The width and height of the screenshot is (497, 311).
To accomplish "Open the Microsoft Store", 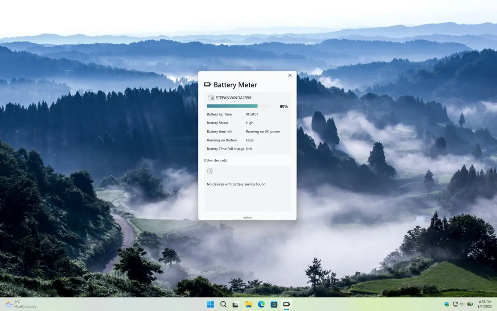I will click(273, 304).
